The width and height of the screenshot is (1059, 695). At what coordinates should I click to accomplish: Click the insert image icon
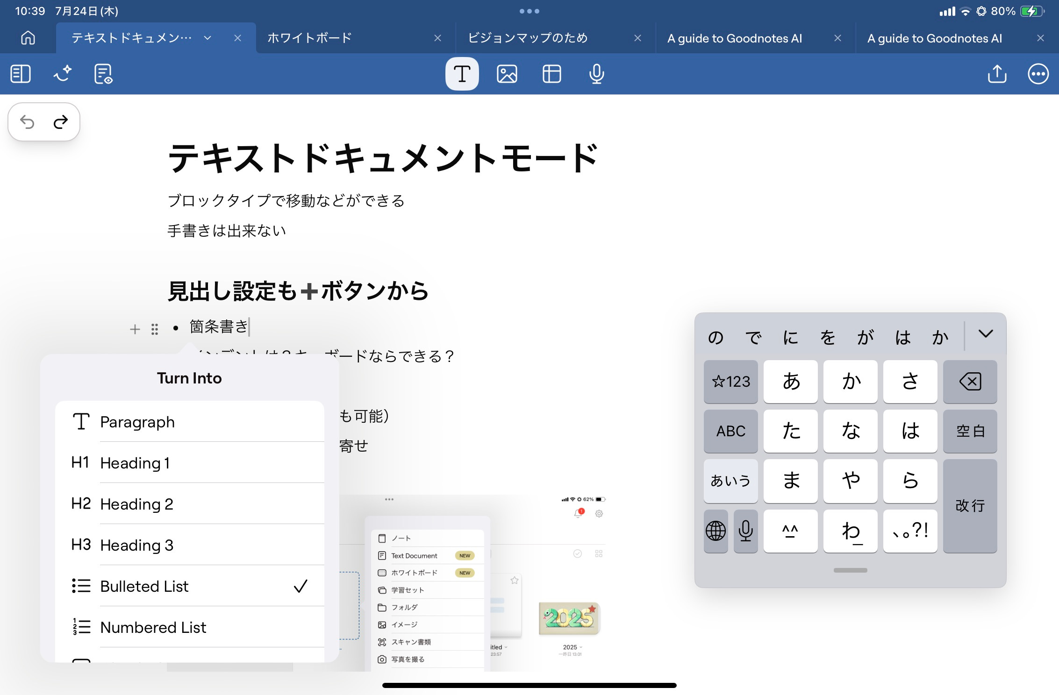(x=507, y=74)
